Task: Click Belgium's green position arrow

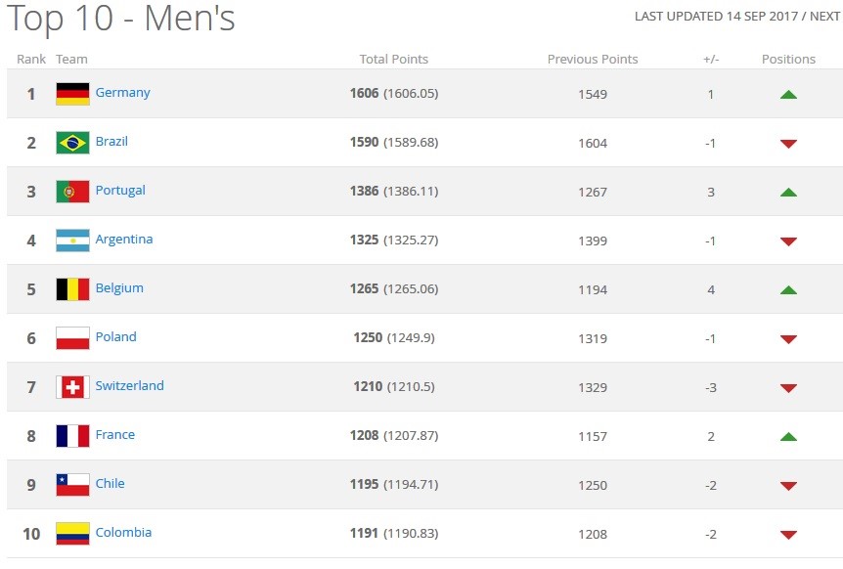Action: pyautogui.click(x=788, y=290)
